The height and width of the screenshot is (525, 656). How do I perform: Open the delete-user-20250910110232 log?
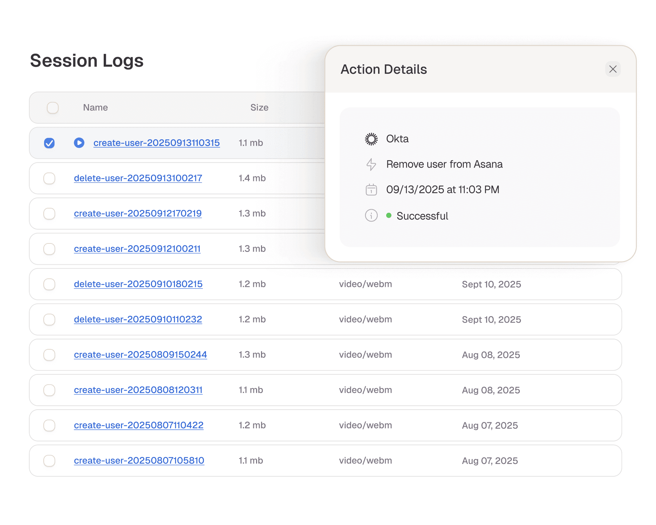(x=138, y=319)
